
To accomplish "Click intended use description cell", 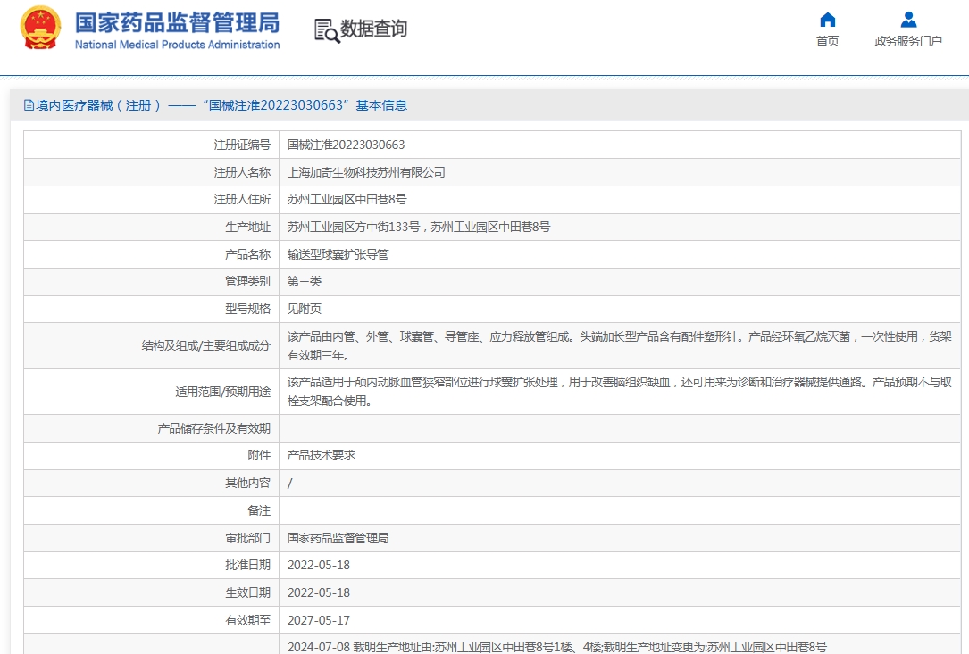I will coord(620,392).
